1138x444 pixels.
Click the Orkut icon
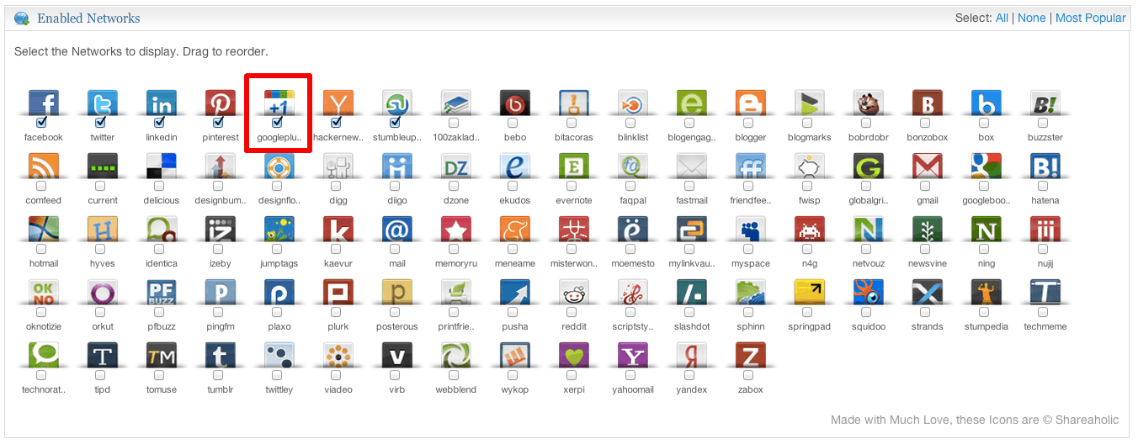pos(103,293)
